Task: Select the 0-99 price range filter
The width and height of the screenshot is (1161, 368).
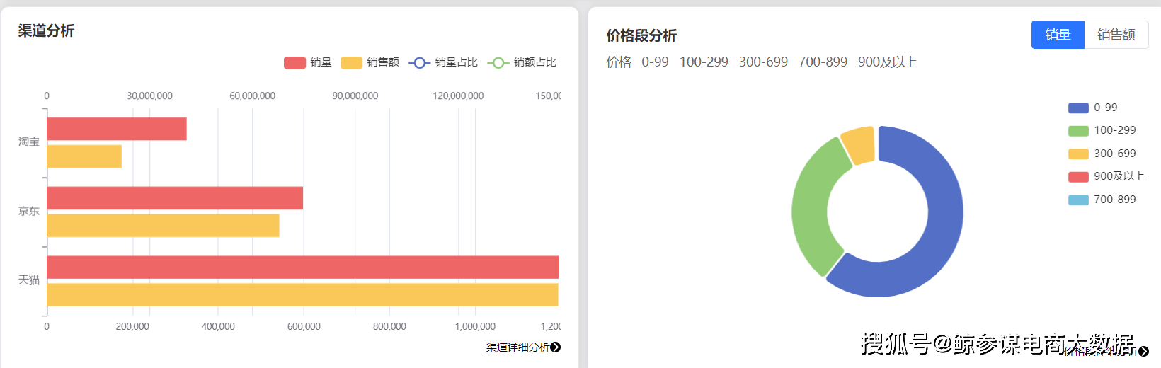Action: (x=655, y=62)
